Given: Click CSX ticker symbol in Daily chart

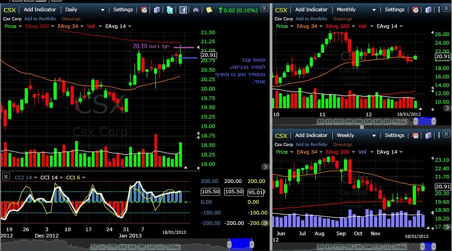Looking at the screenshot, I should click(x=9, y=10).
